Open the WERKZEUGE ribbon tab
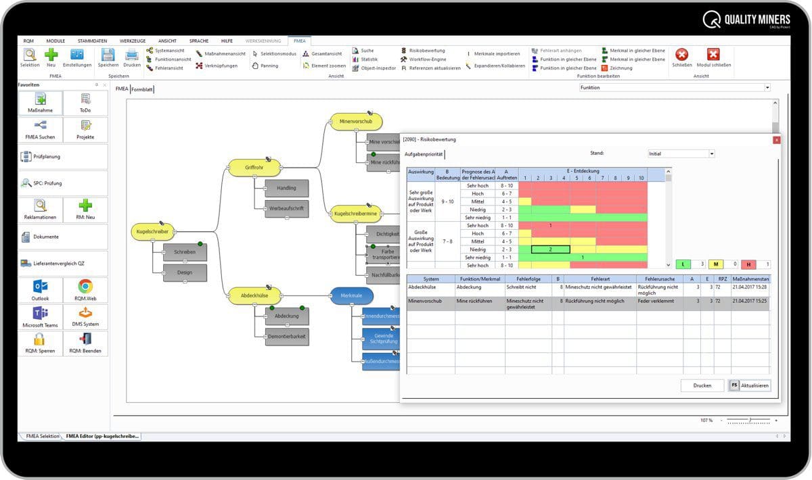The image size is (812, 480). click(133, 41)
